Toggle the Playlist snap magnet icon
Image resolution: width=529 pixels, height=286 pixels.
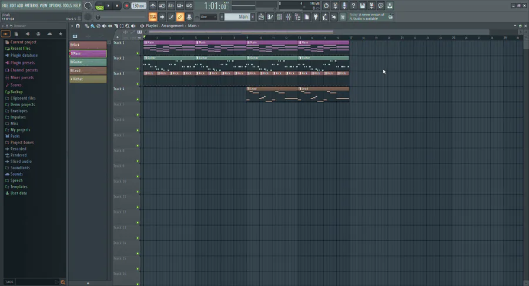78,26
